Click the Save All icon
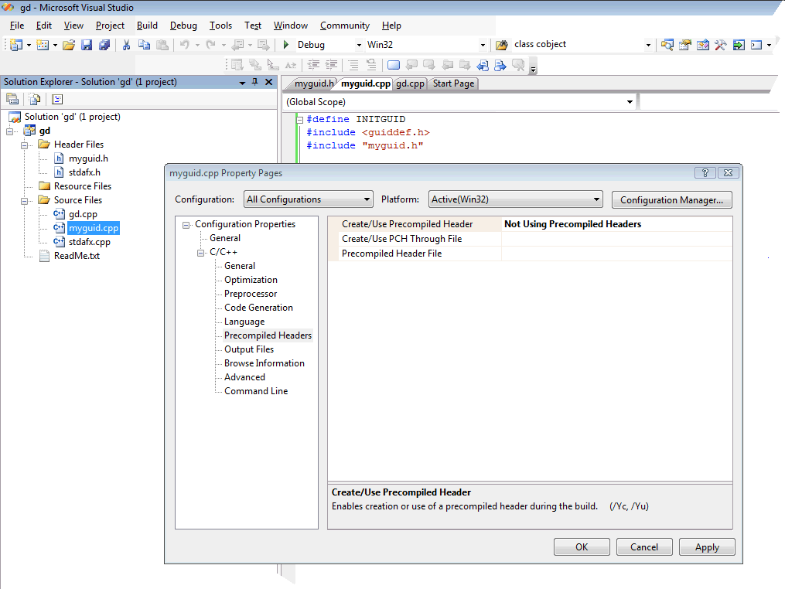785x589 pixels. point(104,45)
